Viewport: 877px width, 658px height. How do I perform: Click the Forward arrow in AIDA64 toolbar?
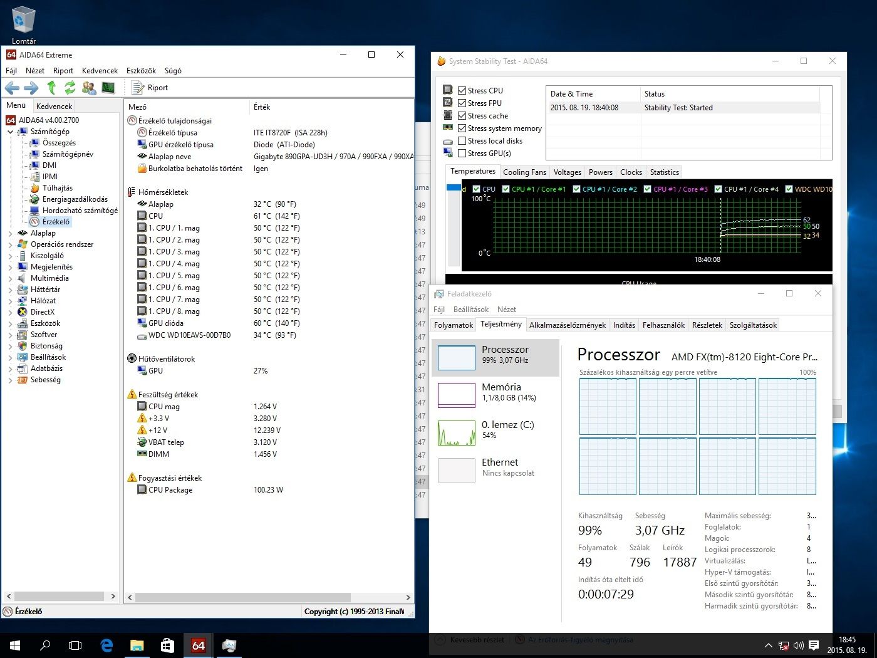click(31, 88)
